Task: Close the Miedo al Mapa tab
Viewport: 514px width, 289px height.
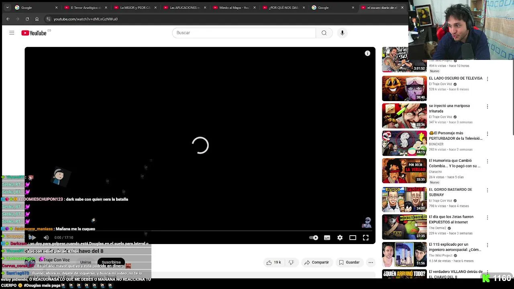Action: pyautogui.click(x=254, y=8)
